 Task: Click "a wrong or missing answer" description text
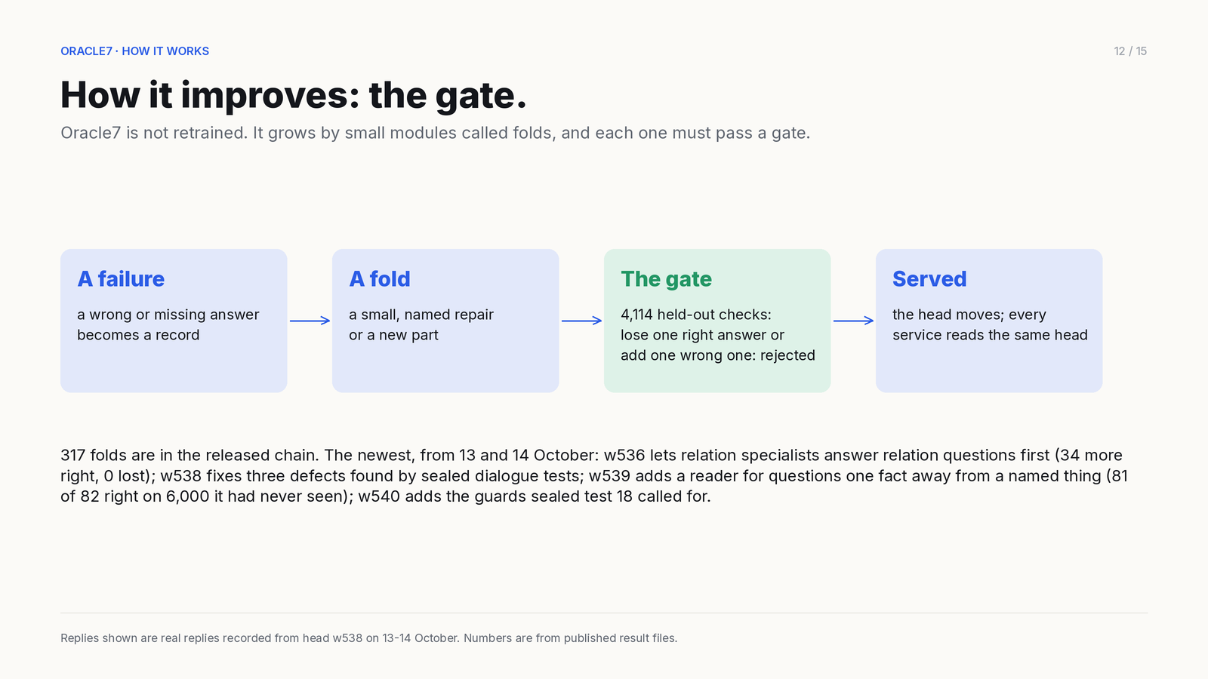click(x=168, y=315)
